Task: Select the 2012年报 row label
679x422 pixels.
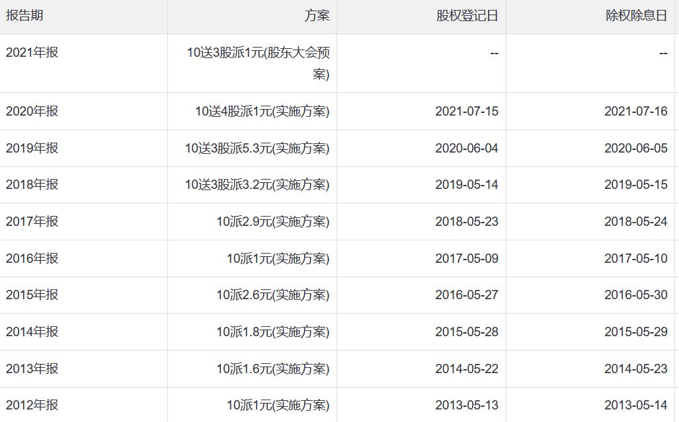Action: (x=32, y=405)
